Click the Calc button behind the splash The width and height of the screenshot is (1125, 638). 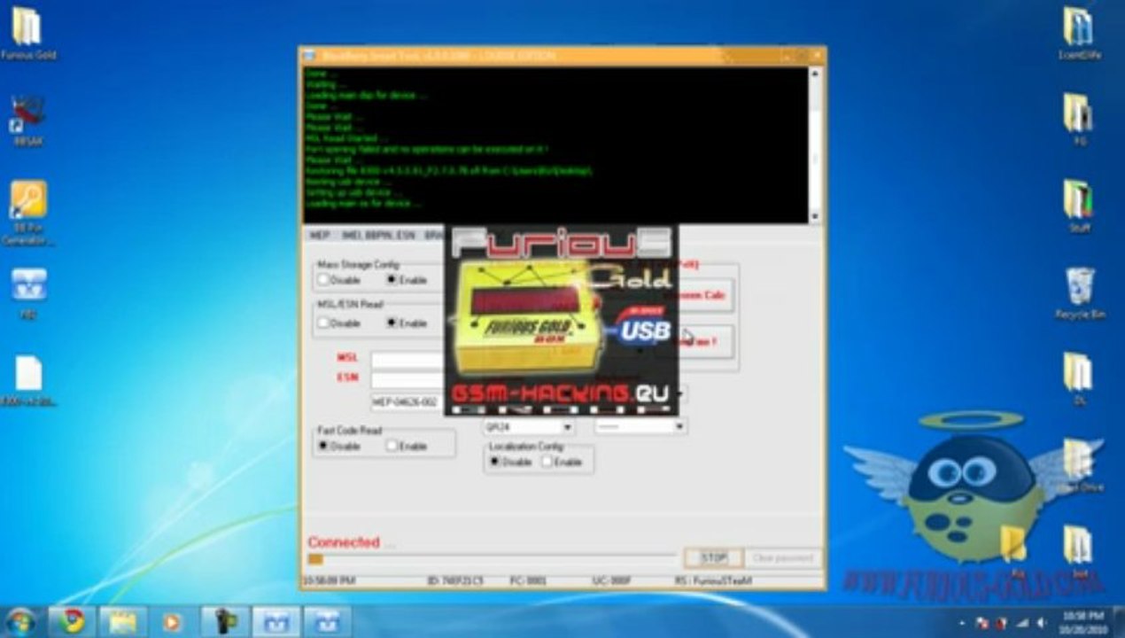(705, 295)
